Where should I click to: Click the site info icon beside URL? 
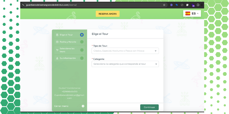point(23,5)
